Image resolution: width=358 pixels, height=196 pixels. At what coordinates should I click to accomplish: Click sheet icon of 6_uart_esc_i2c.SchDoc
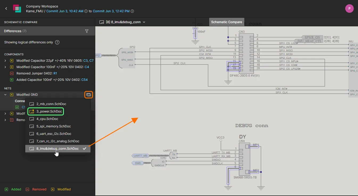(32, 134)
